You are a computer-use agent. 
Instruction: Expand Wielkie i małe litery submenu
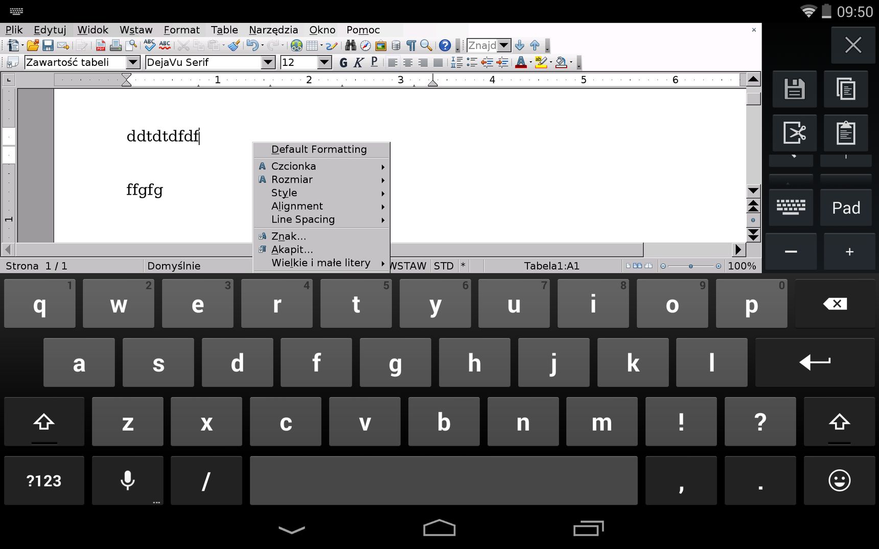click(321, 262)
